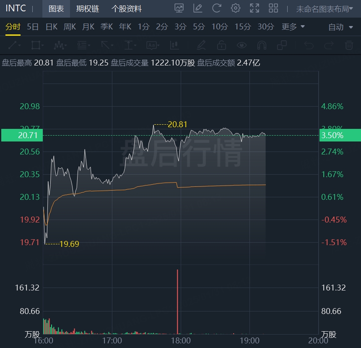Switch to the 个股资料 tab
The width and height of the screenshot is (361, 348).
pos(126,9)
